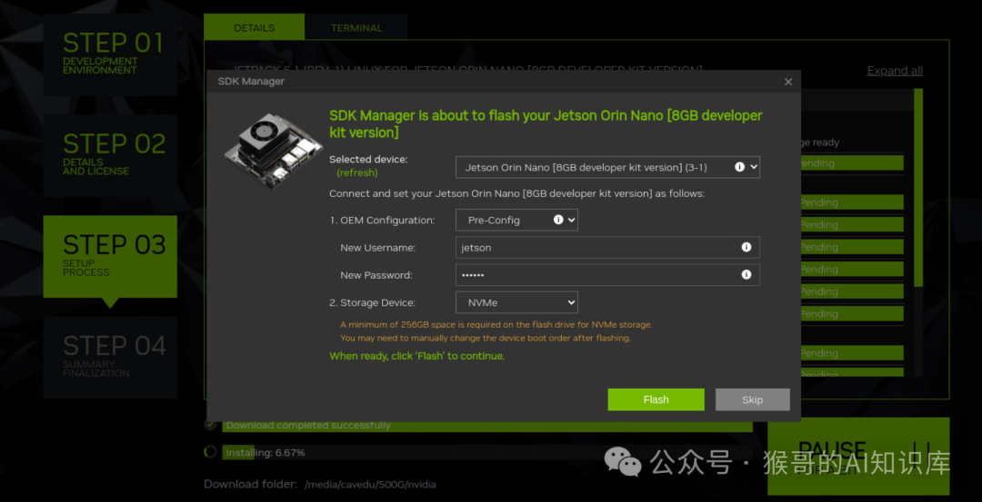Click the (refresh) link under Selected device
Viewport: 982px width, 502px height.
357,172
